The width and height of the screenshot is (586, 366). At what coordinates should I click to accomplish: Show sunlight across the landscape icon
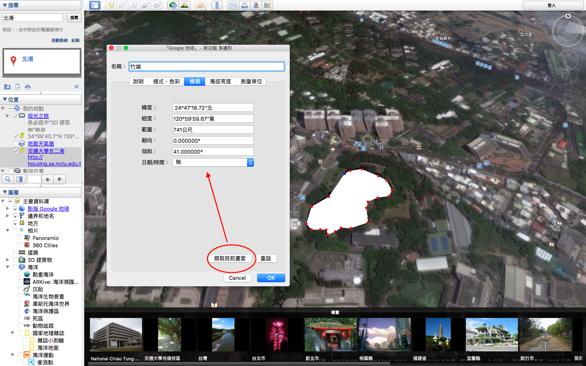(184, 5)
